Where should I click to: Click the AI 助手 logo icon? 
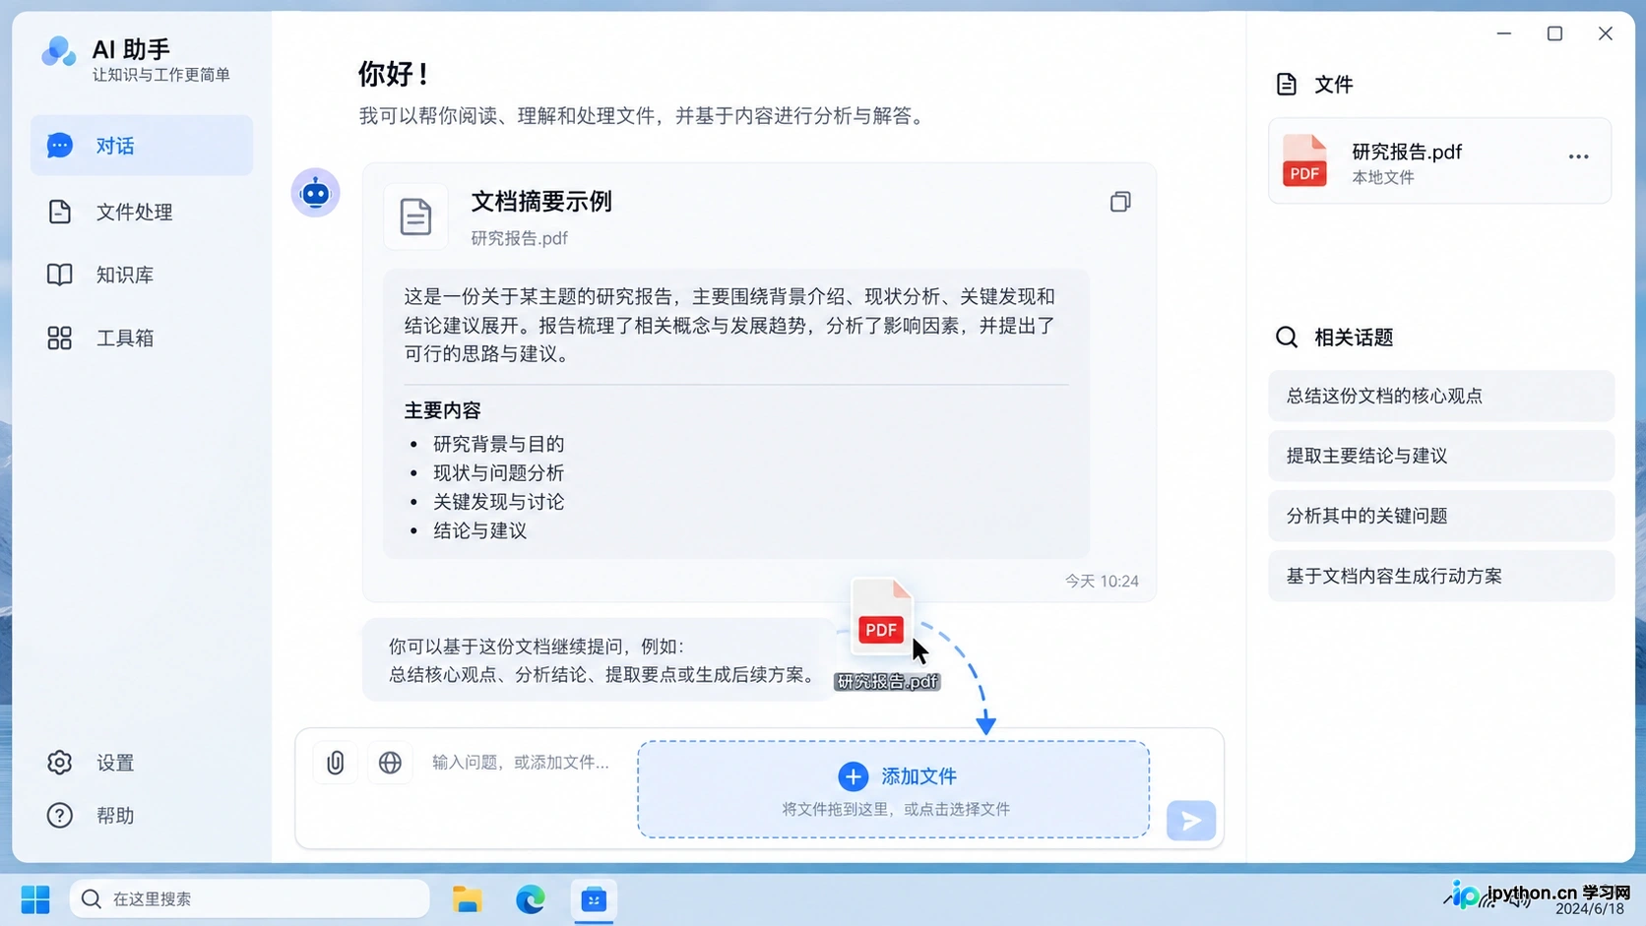coord(59,51)
